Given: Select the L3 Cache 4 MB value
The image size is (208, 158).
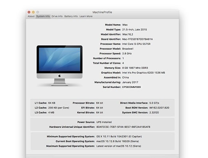Looking at the screenshot, I should point(51,113).
